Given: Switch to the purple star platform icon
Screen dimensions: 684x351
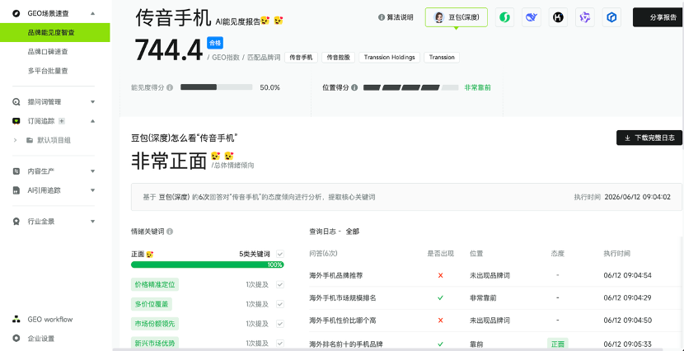Looking at the screenshot, I should 584,17.
